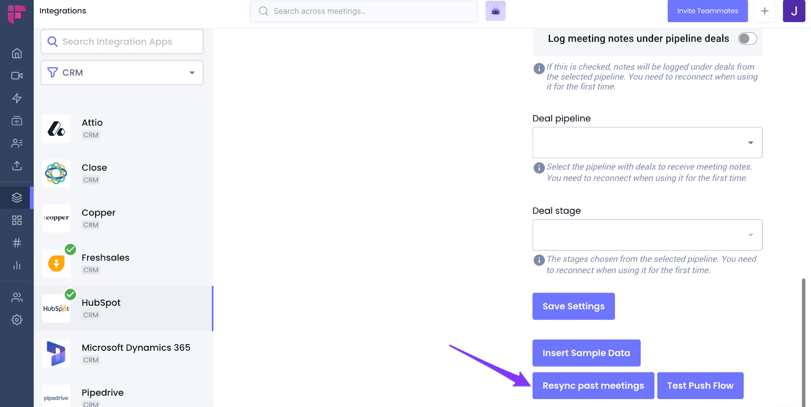
Task: Open the video meetings sidebar icon
Action: (x=17, y=75)
